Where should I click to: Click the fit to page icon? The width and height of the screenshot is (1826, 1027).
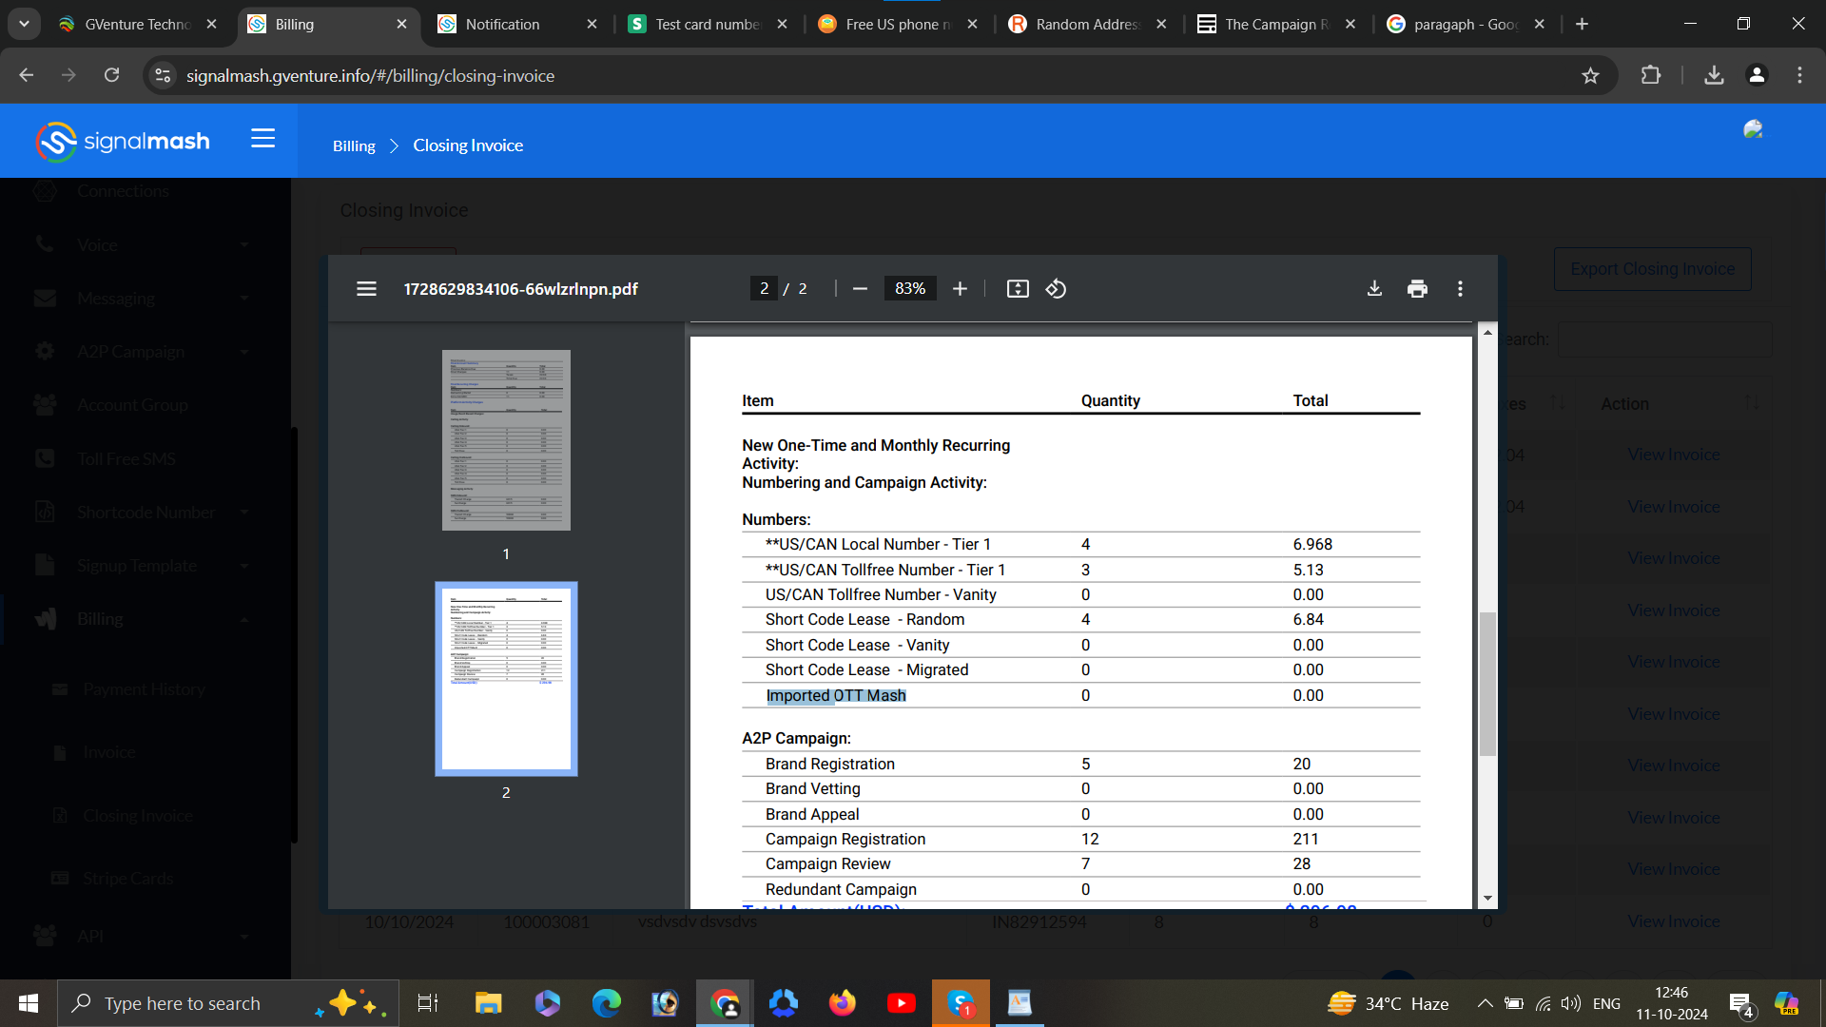pos(1018,289)
